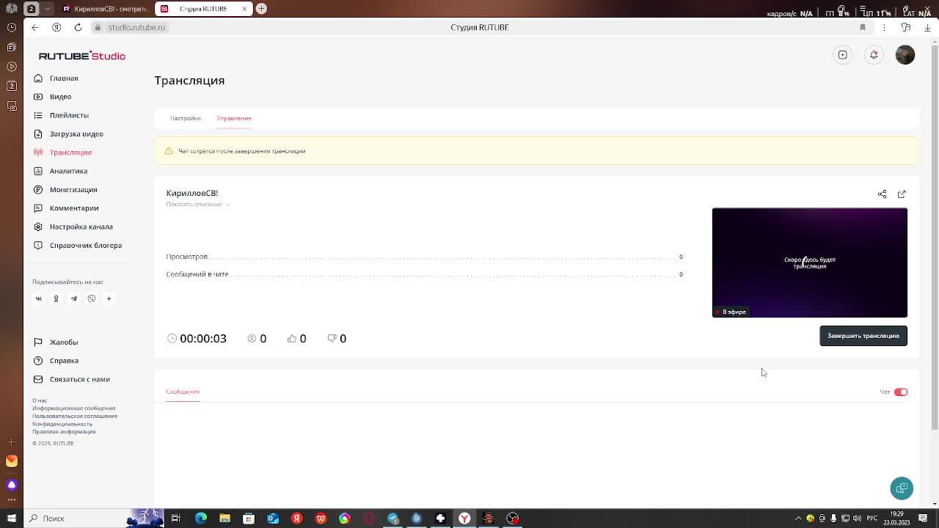The image size is (939, 528).
Task: Toggle the Чат switch off
Action: pyautogui.click(x=901, y=392)
